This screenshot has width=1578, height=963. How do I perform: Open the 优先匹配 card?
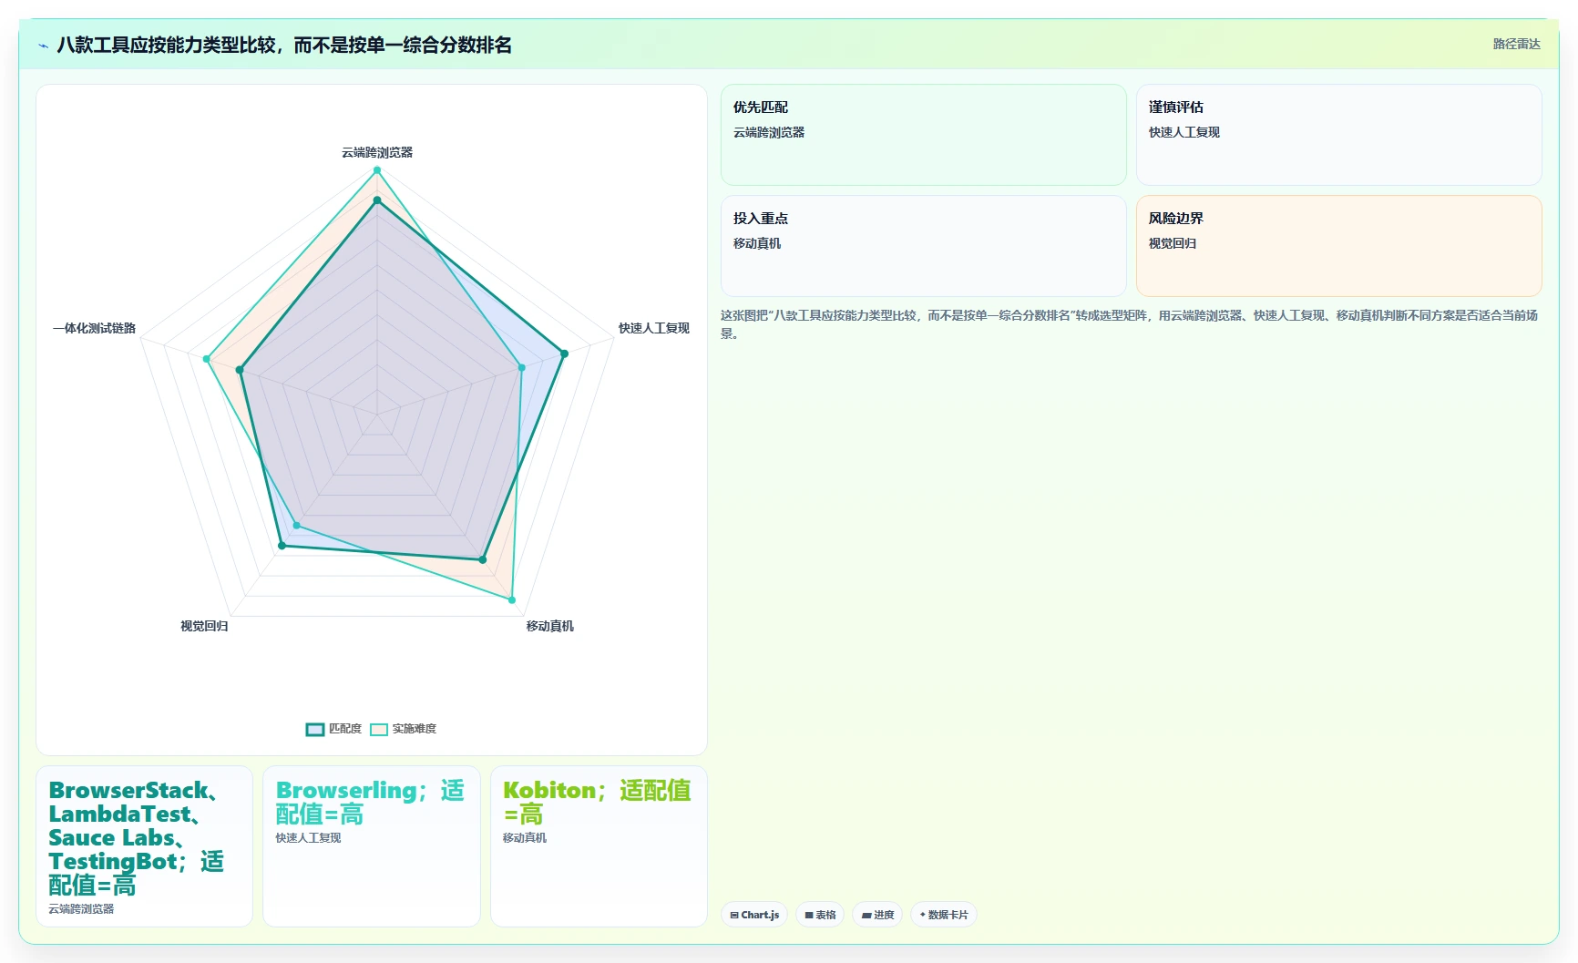924,135
